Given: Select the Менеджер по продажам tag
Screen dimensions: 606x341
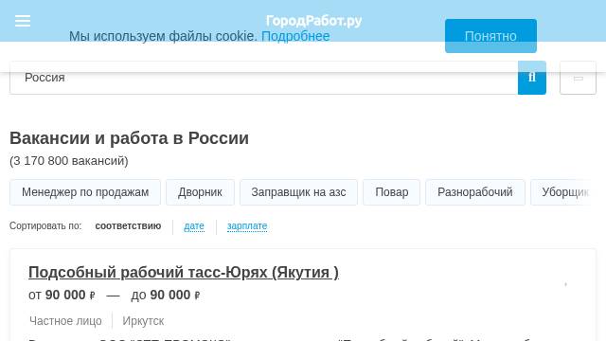Looking at the screenshot, I should 85,192.
